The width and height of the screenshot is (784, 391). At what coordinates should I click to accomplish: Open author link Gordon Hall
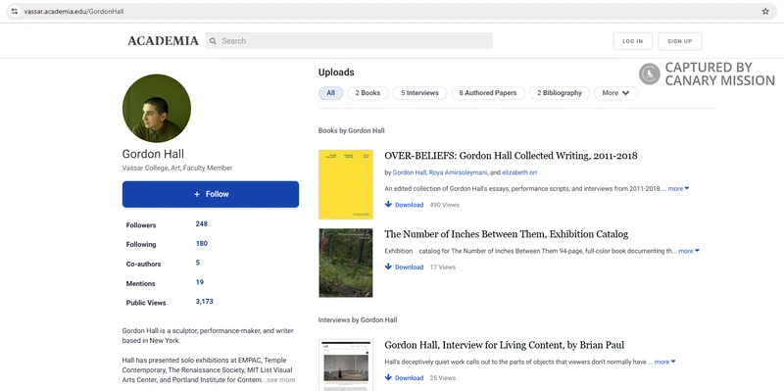coord(409,172)
